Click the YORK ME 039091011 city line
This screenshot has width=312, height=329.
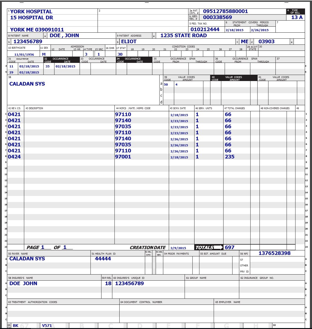point(37,30)
